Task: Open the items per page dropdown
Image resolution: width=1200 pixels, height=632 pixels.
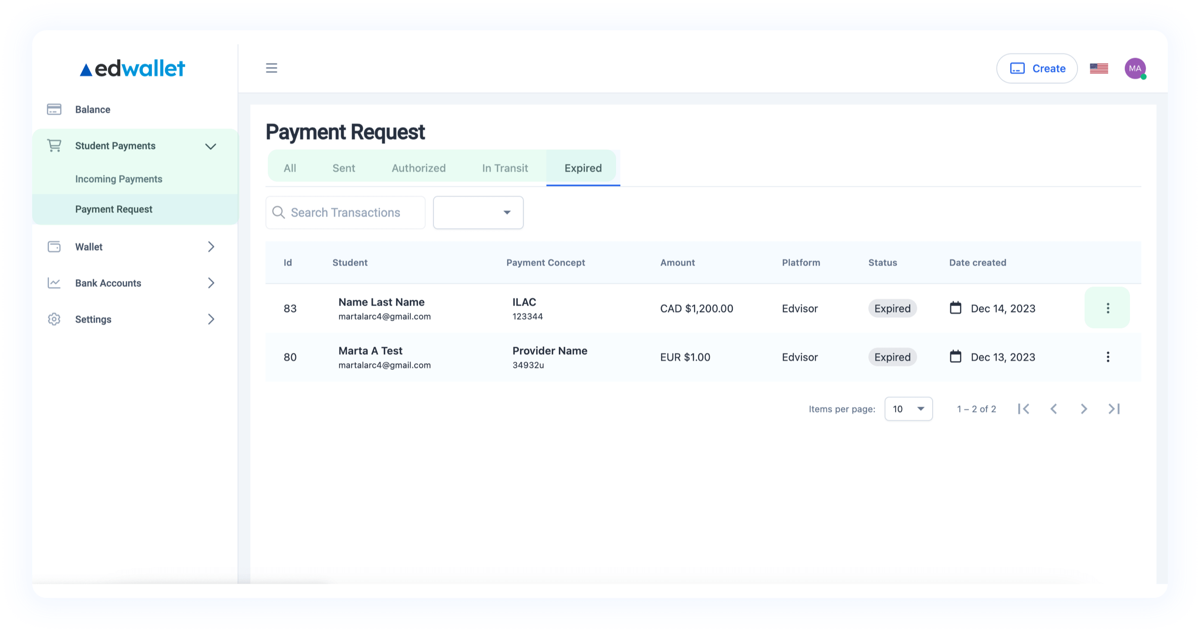Action: 908,408
